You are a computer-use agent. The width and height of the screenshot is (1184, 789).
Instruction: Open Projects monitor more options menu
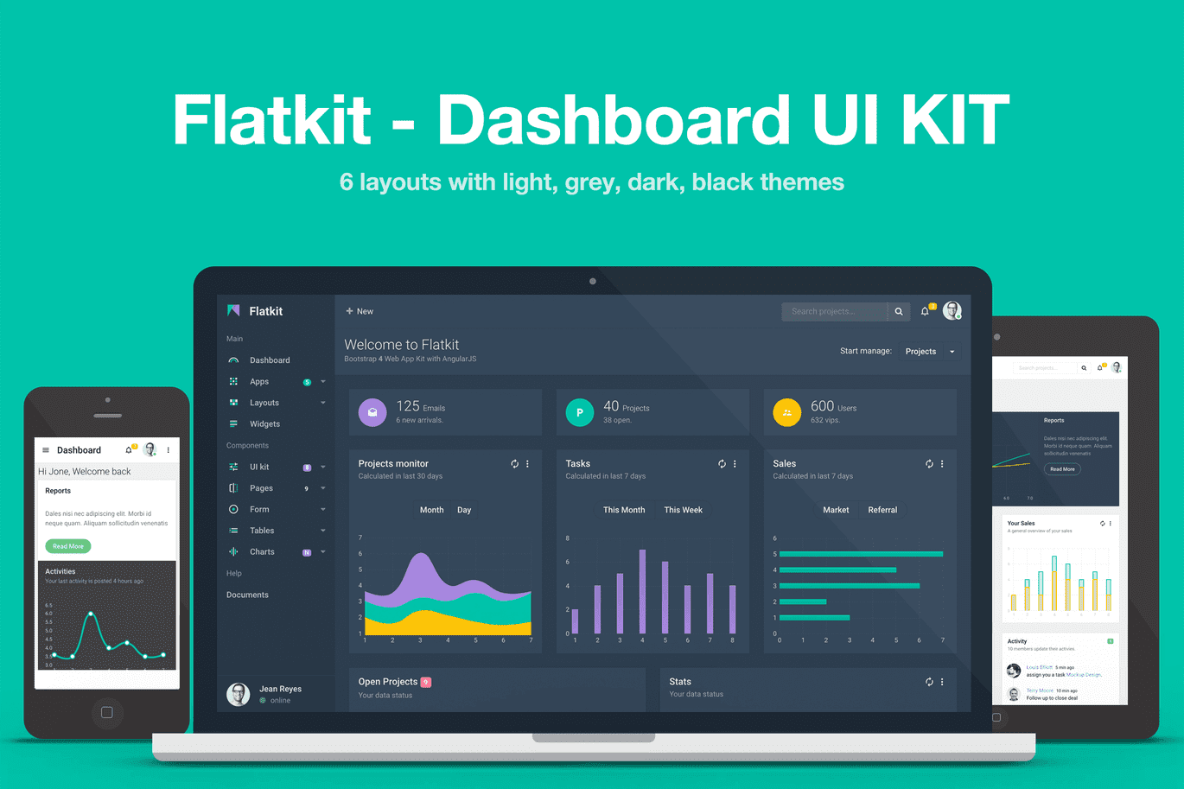(528, 464)
